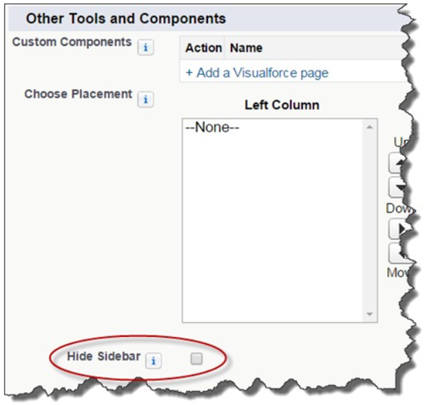Click the Left Column list scroll-down arrow
The image size is (427, 405).
coord(370,314)
